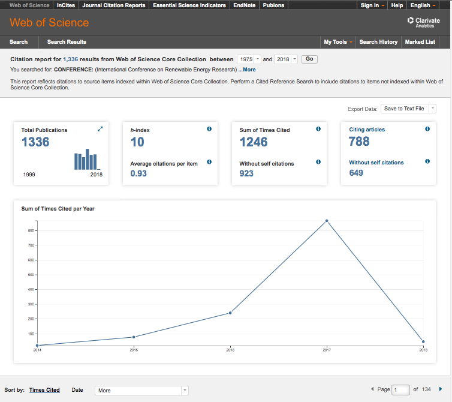This screenshot has height=402, width=452.
Task: Click the Export Data label
Action: (362, 109)
